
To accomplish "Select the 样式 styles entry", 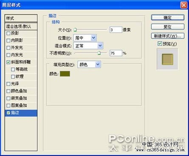I will [21, 18].
